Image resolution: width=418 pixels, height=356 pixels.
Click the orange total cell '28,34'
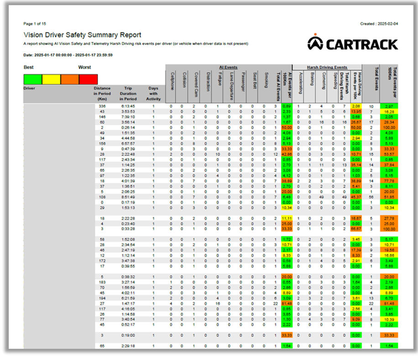(389, 122)
